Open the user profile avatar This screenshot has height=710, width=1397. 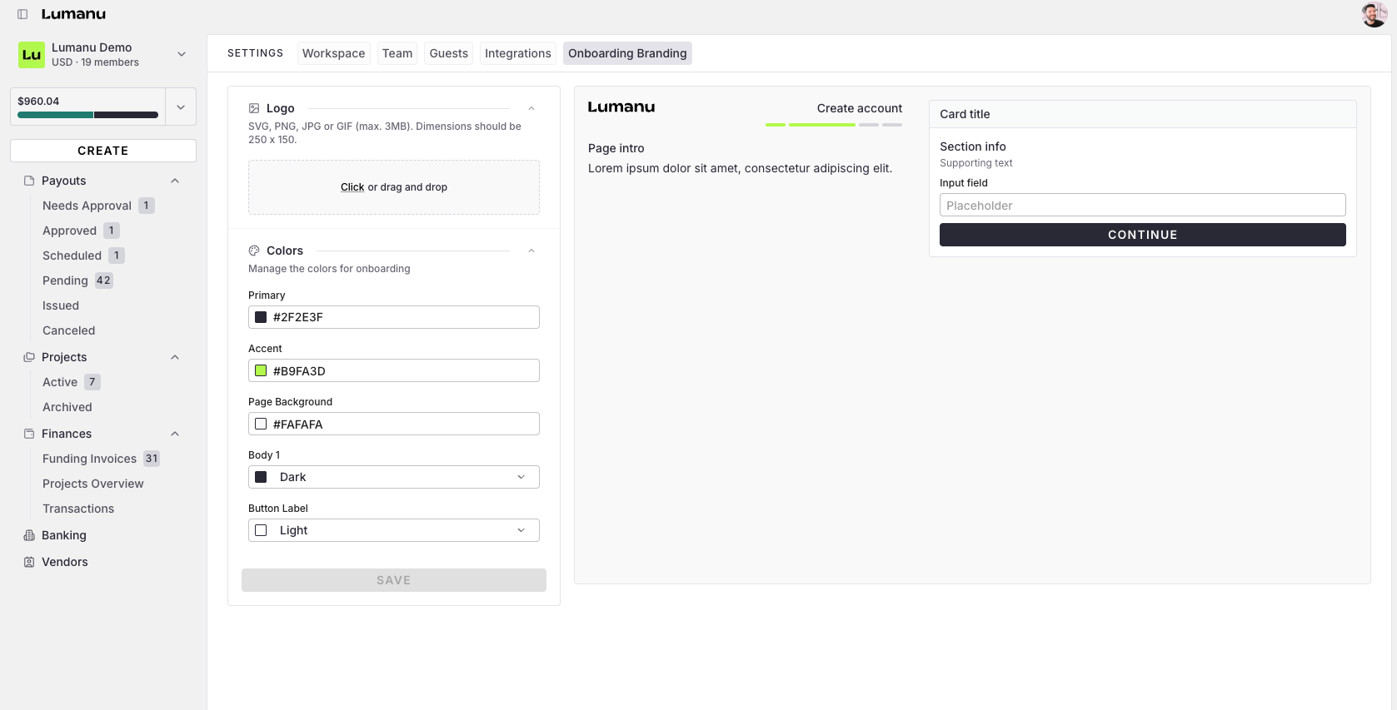click(x=1374, y=14)
